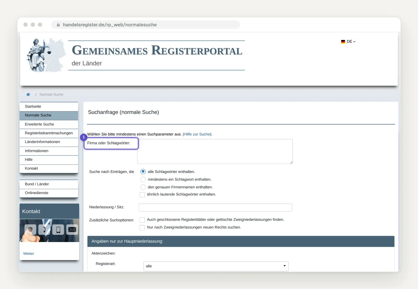The image size is (418, 289).
Task: Focus the Firma oder Schlagwörter text area
Action: [215, 152]
